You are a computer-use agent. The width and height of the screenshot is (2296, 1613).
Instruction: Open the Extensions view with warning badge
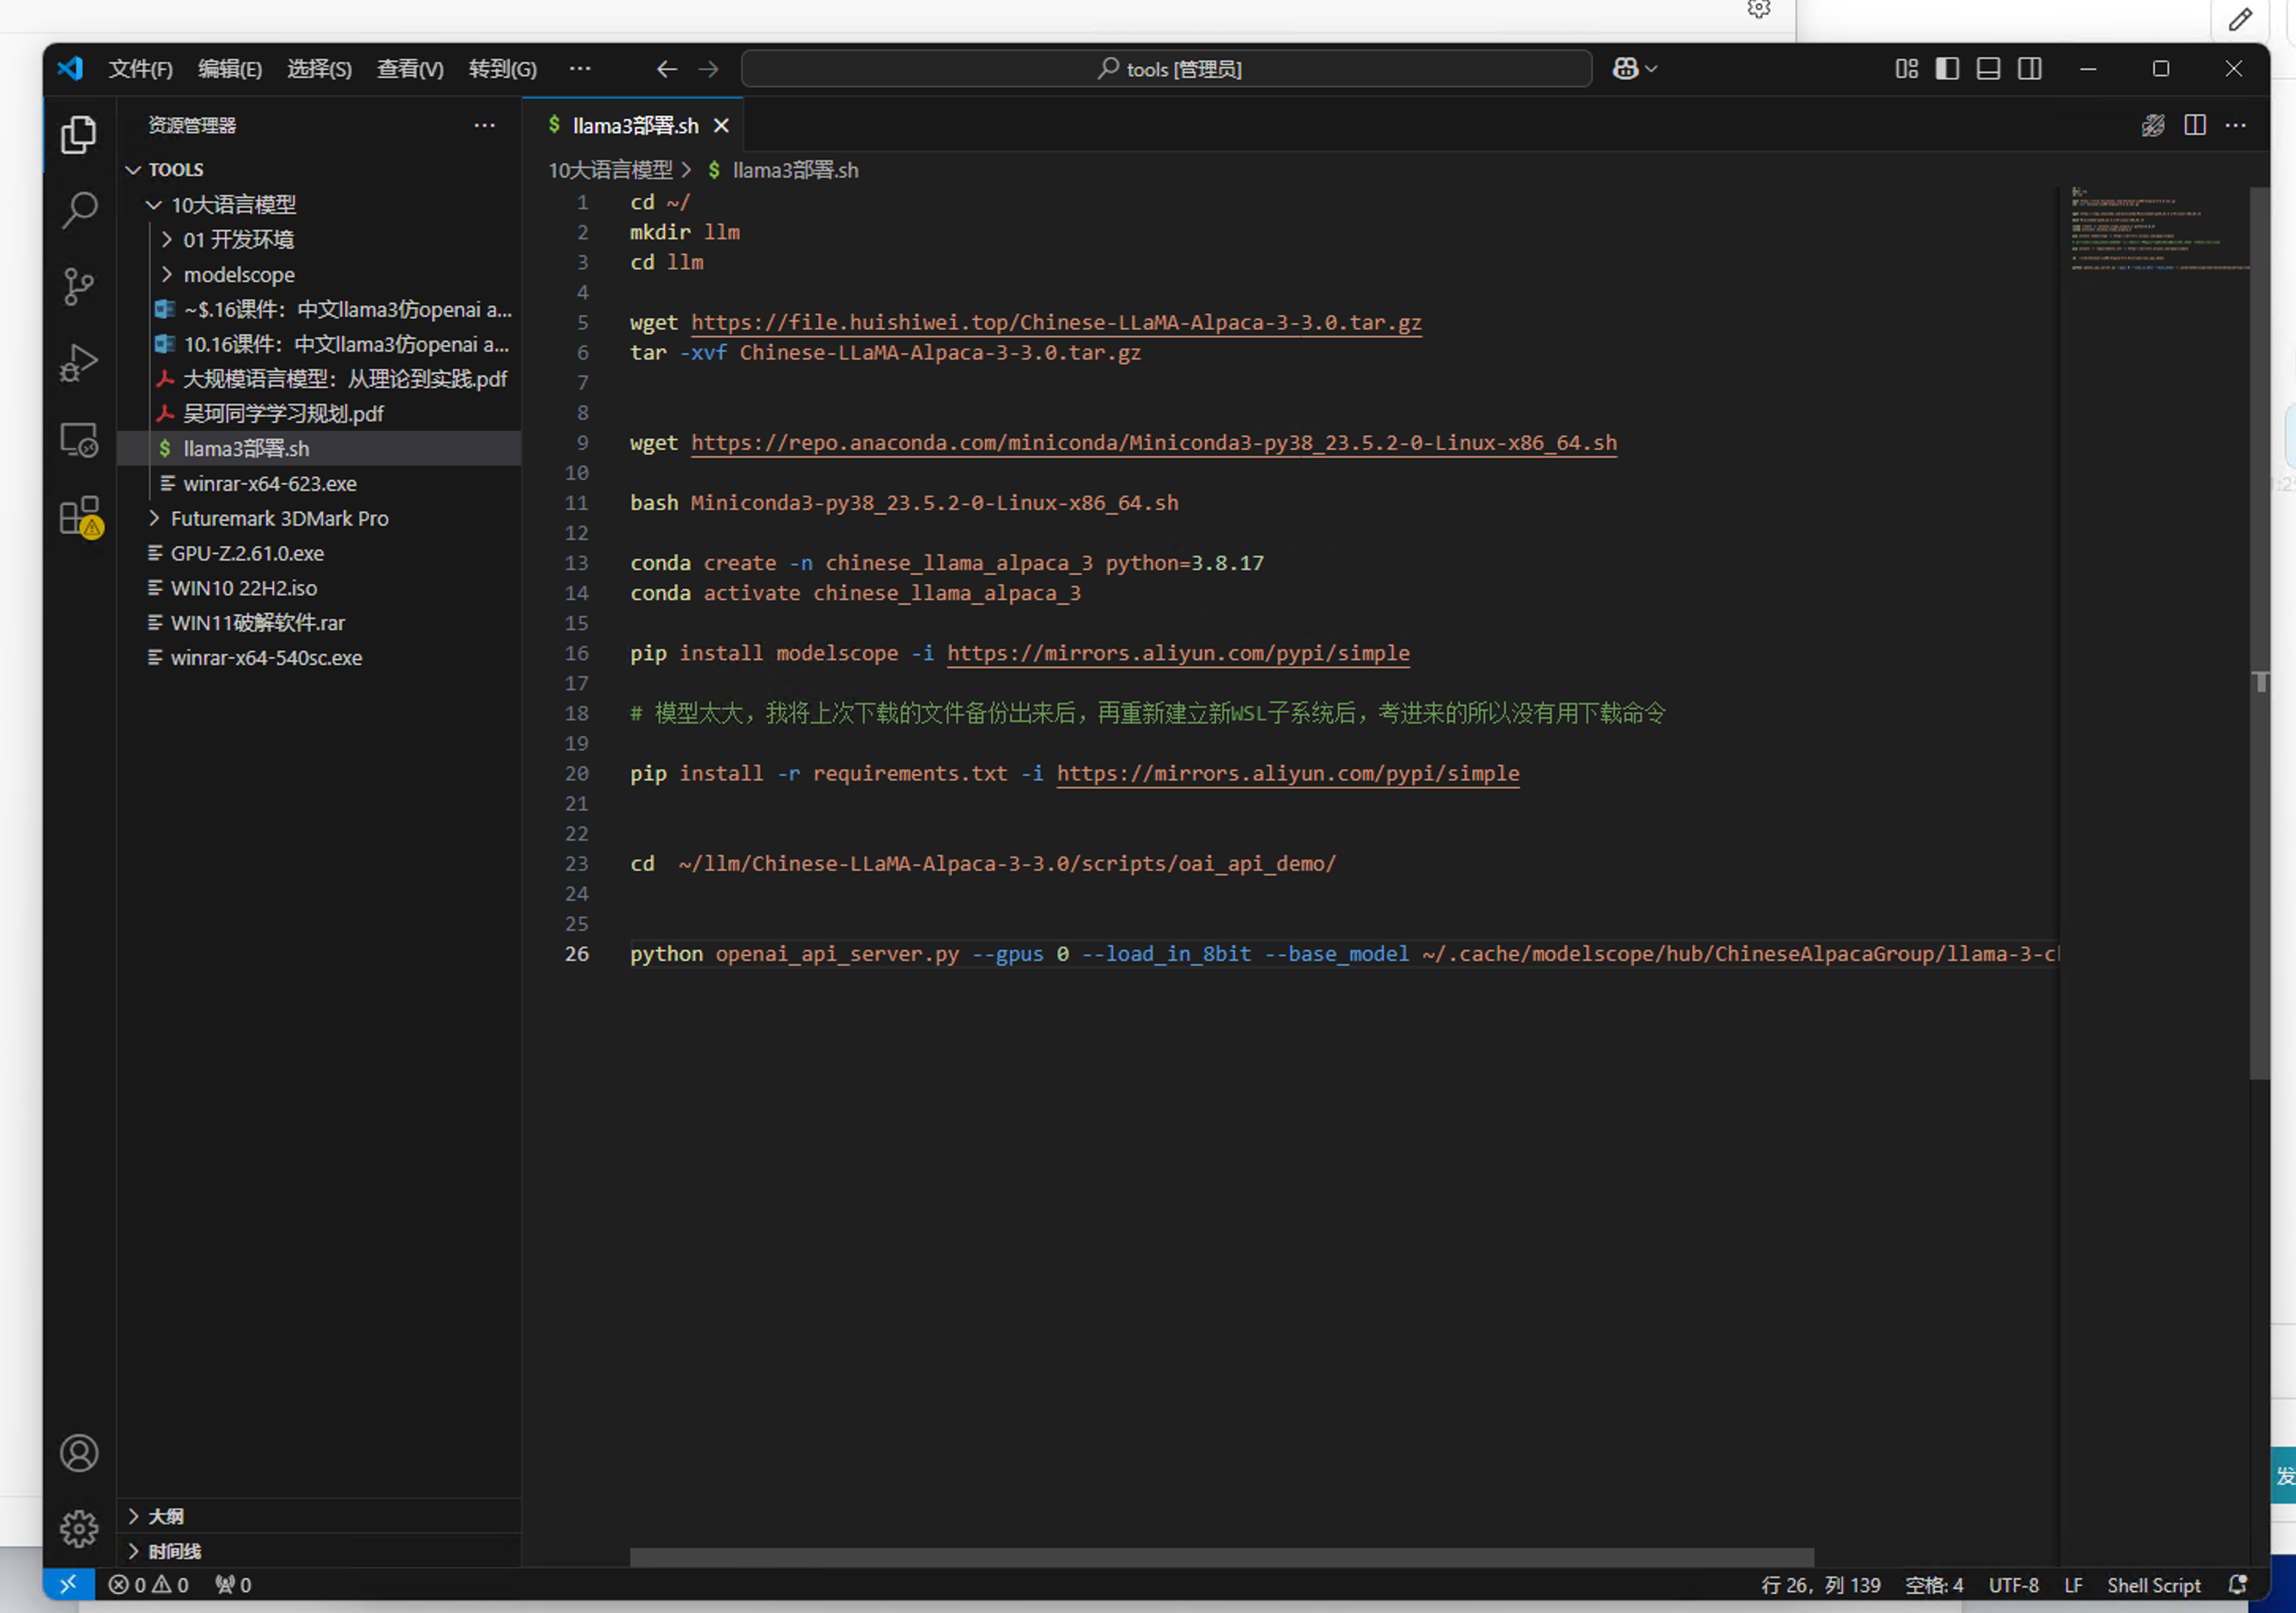(79, 517)
